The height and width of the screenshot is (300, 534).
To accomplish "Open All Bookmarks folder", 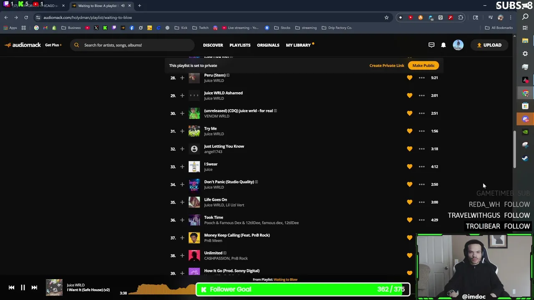I will [499, 28].
